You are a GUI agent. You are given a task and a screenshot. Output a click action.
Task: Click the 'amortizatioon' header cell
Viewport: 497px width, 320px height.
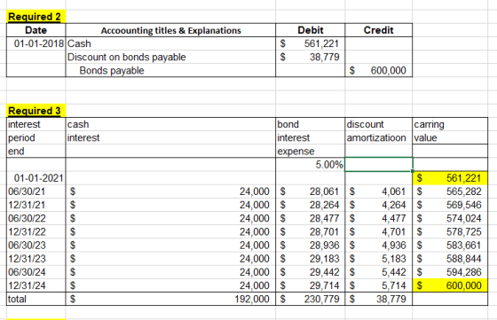point(378,137)
